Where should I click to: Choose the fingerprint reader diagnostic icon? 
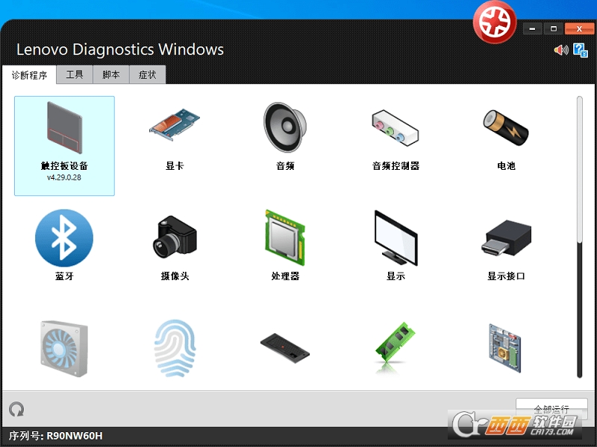(175, 348)
